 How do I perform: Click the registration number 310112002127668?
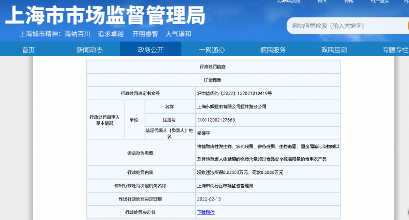pos(216,120)
